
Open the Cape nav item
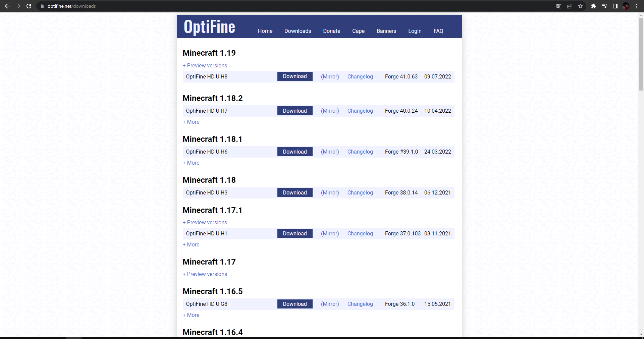pos(358,31)
